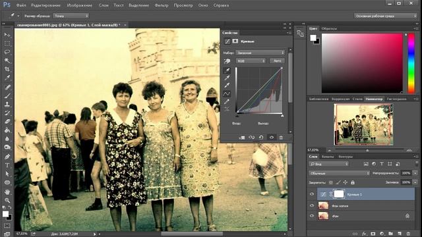
Task: Open the layer filter Вид dropdown
Action: 328,164
